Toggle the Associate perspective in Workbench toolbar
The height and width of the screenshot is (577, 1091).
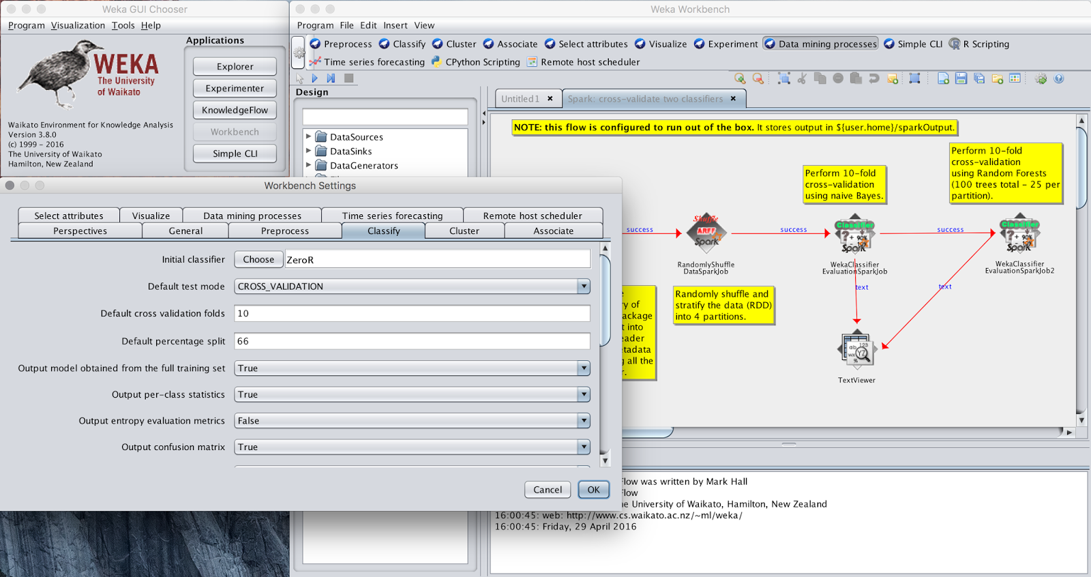[509, 44]
